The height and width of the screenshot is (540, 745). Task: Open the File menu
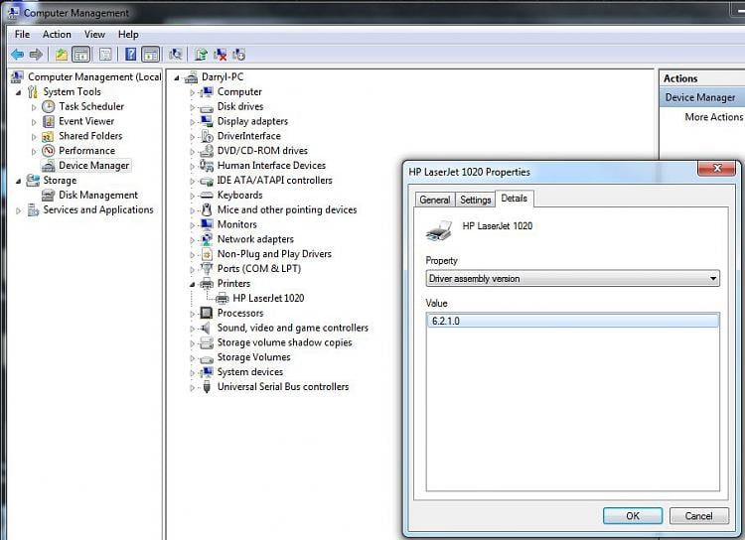22,34
